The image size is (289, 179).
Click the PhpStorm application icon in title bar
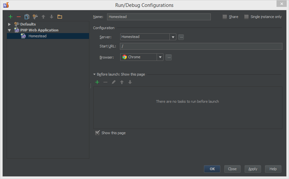tap(6, 5)
